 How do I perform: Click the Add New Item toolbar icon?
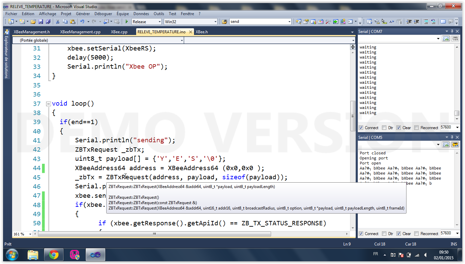tap(22, 22)
